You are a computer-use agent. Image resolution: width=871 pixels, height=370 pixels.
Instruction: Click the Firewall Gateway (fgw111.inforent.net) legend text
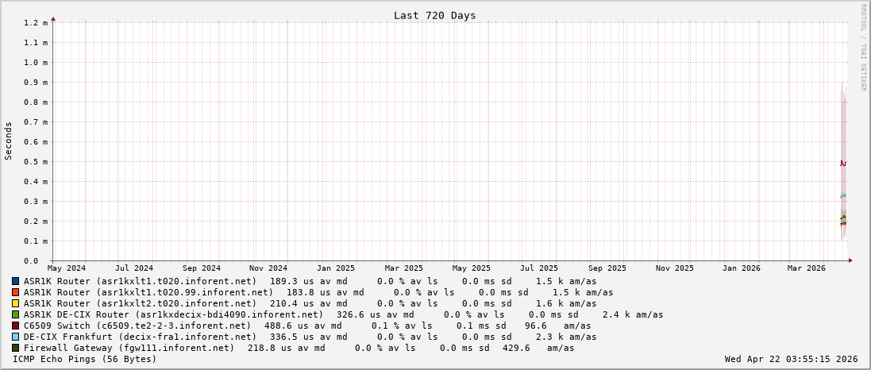pyautogui.click(x=129, y=348)
